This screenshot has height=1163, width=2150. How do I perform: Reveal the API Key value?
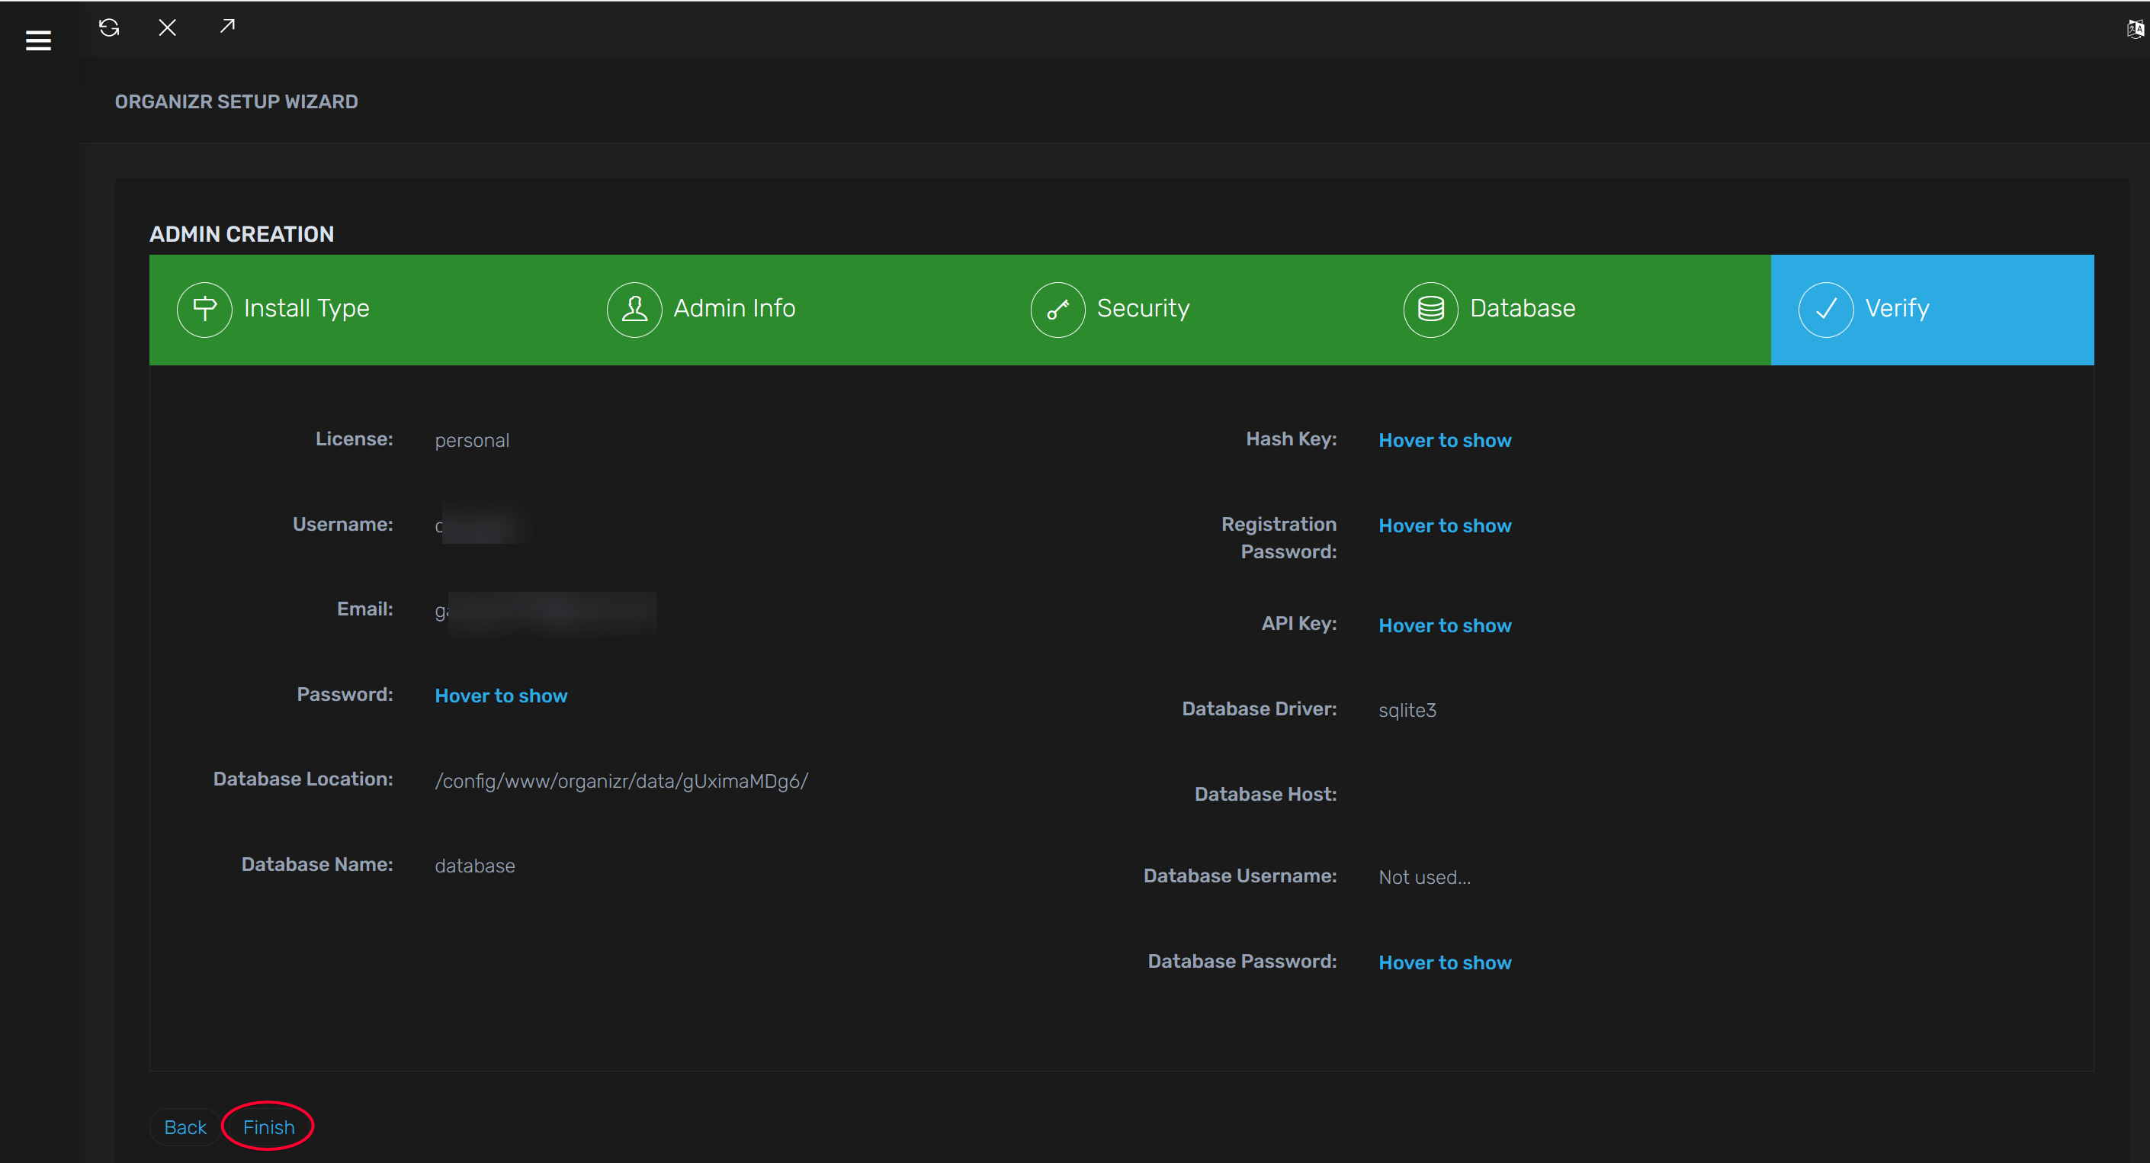1445,625
